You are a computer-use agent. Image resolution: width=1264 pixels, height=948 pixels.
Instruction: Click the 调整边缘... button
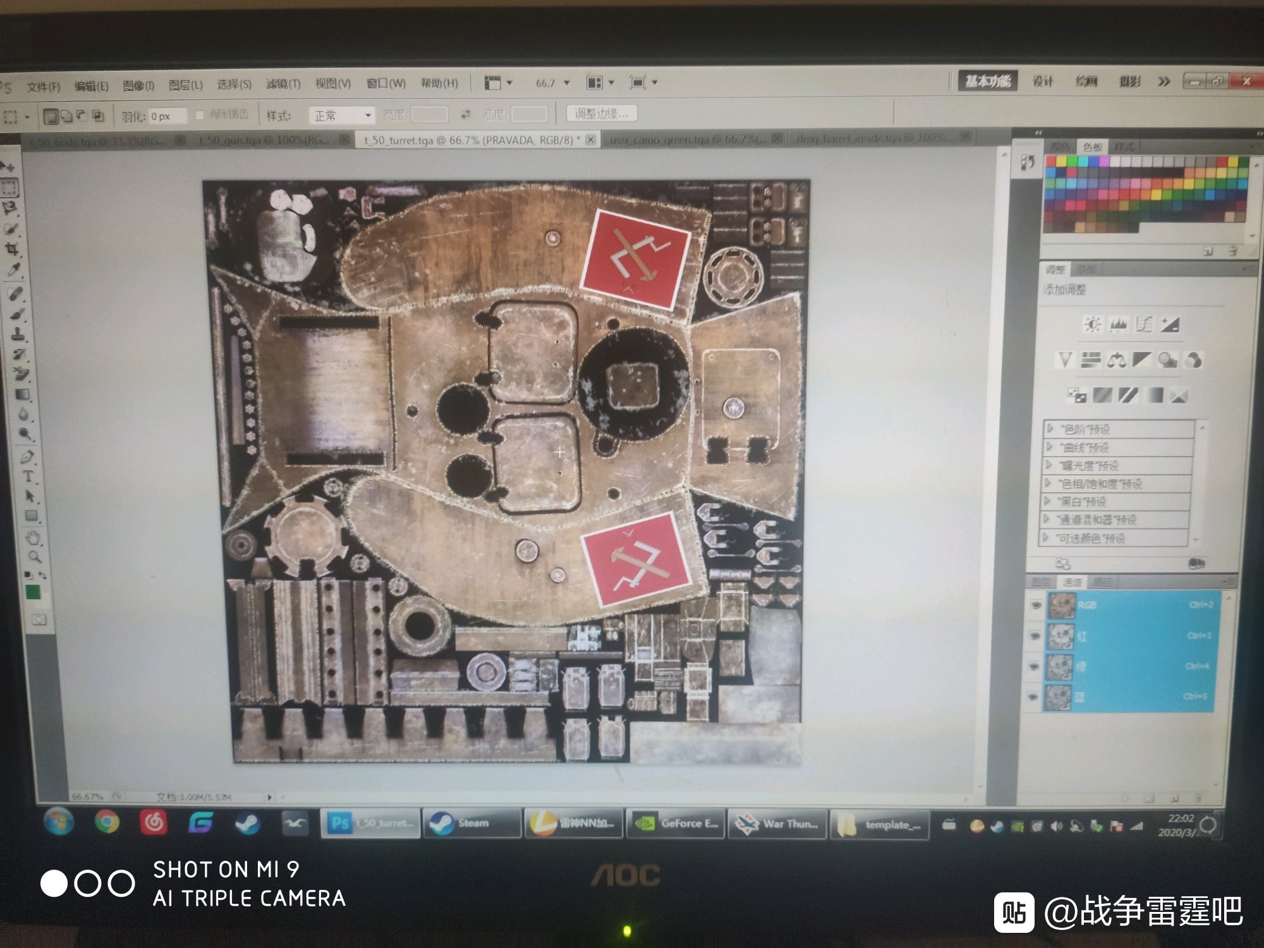point(601,114)
